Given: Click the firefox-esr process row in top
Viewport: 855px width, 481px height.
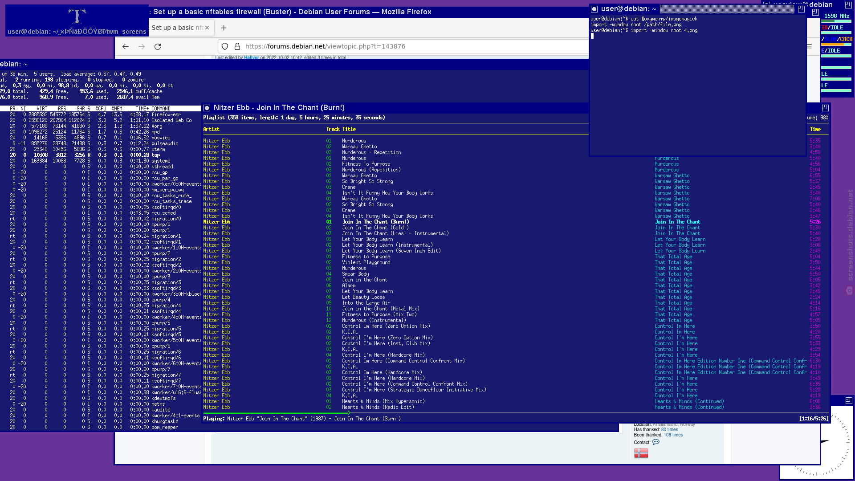Looking at the screenshot, I should coord(101,114).
